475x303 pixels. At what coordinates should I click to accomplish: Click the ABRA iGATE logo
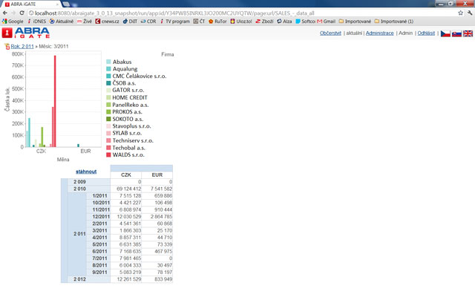click(26, 33)
